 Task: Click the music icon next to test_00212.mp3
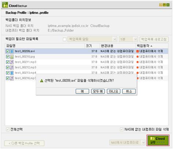click(x=12, y=68)
